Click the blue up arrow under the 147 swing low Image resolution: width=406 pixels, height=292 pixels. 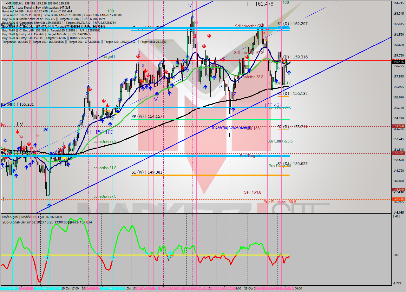(x=49, y=205)
